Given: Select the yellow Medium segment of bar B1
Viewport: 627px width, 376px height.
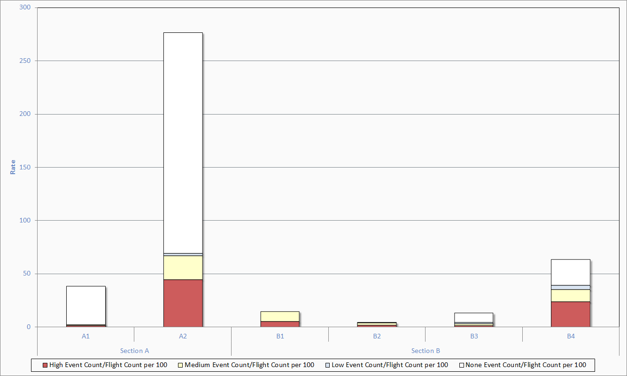Looking at the screenshot, I should (280, 317).
